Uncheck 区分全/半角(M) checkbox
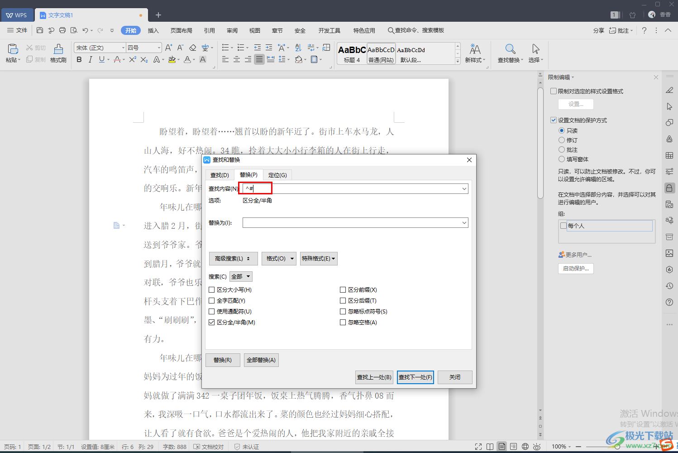The image size is (678, 453). (212, 323)
